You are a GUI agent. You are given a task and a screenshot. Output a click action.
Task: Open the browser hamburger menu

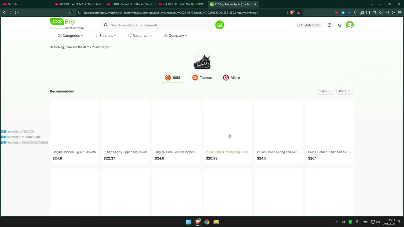coord(400,13)
